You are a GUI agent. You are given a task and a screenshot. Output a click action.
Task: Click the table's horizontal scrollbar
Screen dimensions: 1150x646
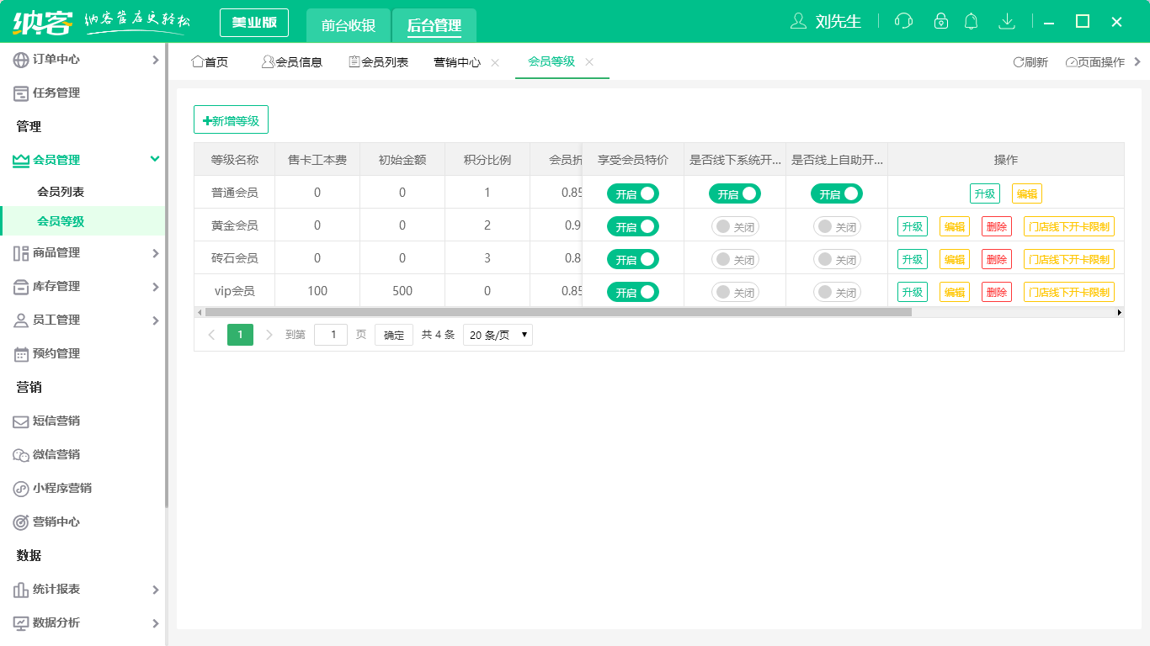click(x=556, y=312)
